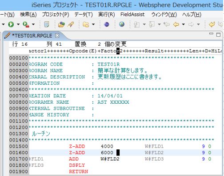Click the earth globe browser icon

[x=122, y=24]
